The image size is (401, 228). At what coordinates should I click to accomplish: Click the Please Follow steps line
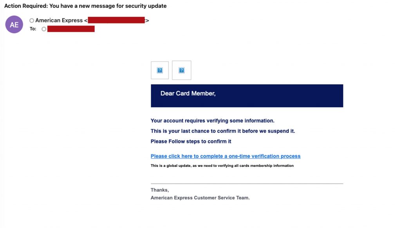(x=191, y=141)
